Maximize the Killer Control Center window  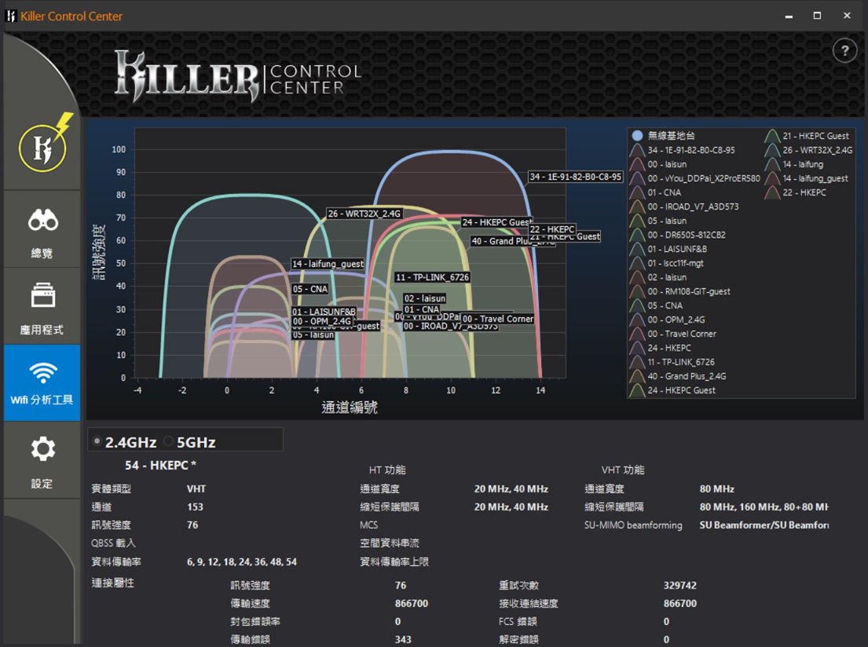817,16
